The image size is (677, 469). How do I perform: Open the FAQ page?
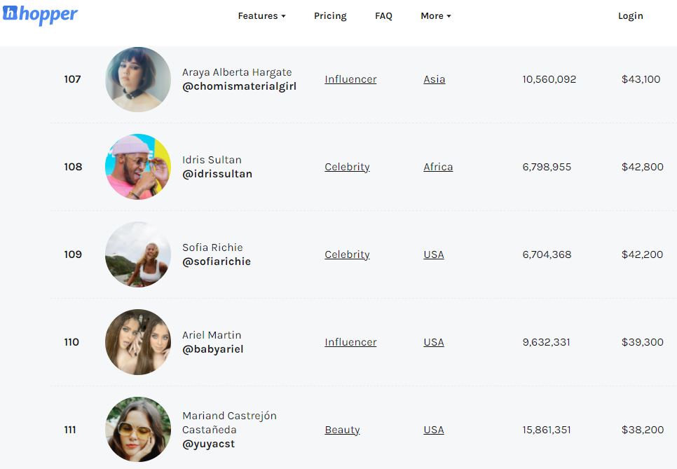tap(383, 16)
